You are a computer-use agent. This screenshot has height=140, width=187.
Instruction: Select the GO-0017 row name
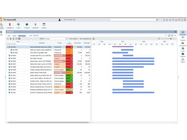13,93
